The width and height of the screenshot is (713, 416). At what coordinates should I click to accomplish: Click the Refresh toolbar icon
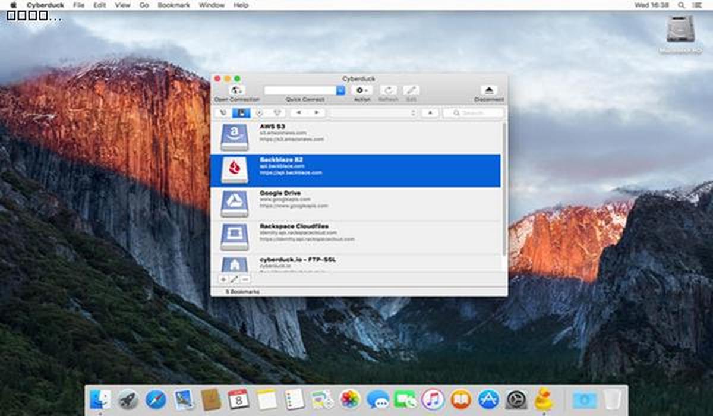click(x=388, y=90)
